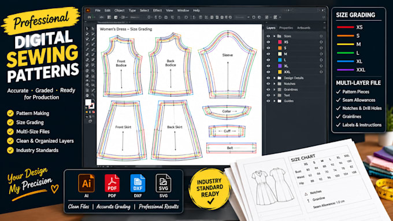Switch to the Artboards tab

303,28
